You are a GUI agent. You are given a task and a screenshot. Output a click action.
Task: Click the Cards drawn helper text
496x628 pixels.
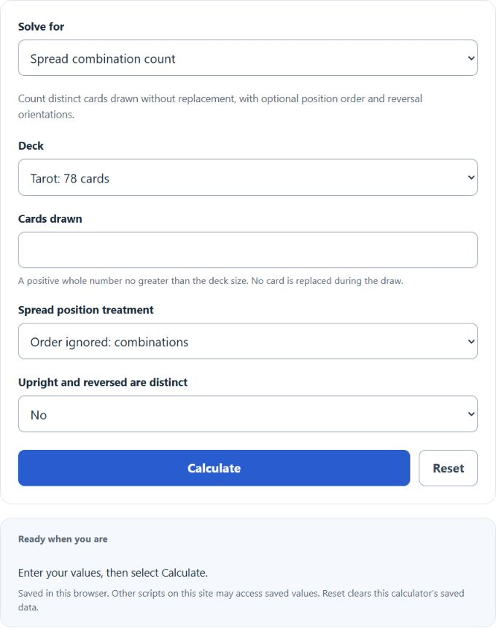(210, 281)
